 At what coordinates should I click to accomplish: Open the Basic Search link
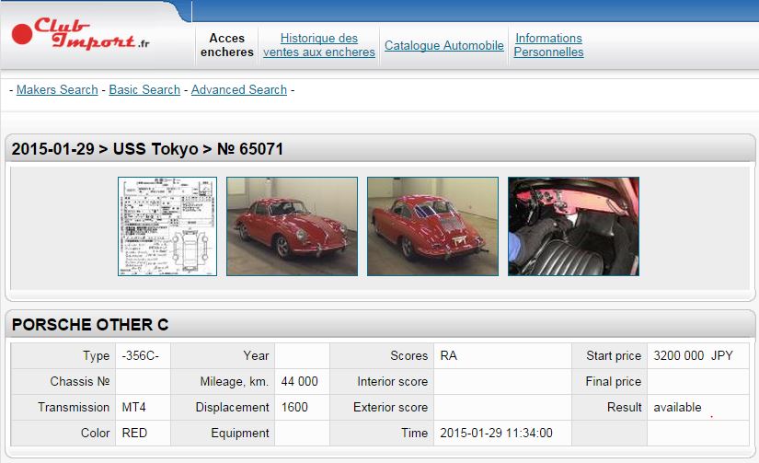(x=144, y=89)
